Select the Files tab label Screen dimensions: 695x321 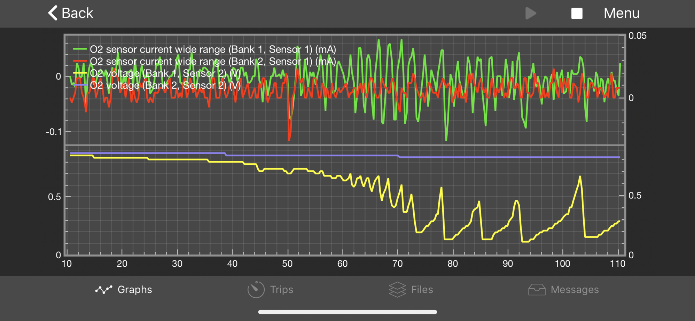pyautogui.click(x=422, y=290)
